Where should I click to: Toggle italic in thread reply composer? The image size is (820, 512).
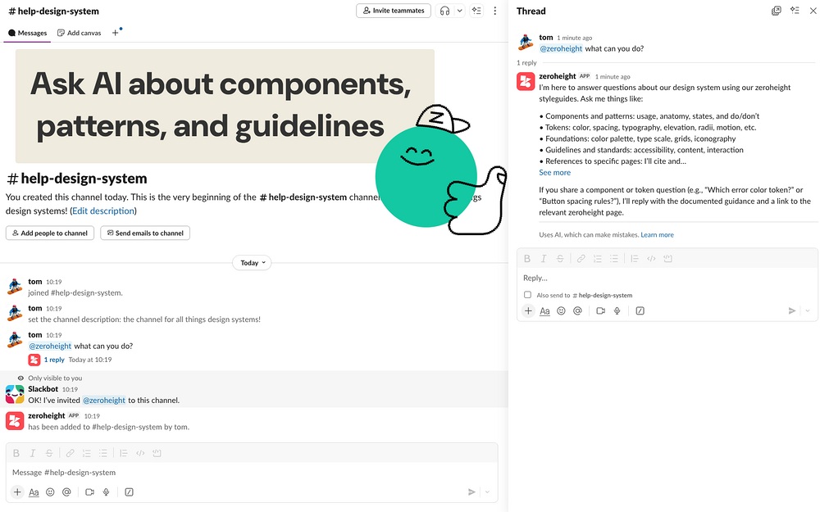pos(544,259)
